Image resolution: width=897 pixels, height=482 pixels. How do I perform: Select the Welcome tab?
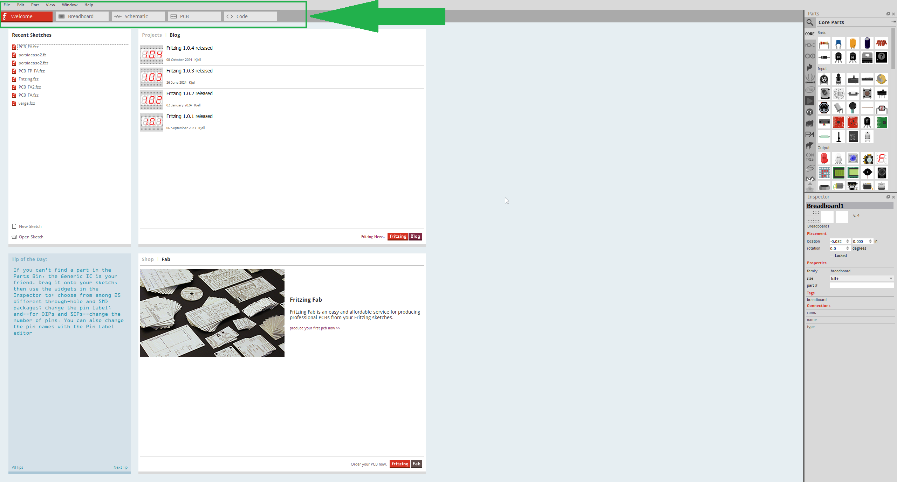pyautogui.click(x=27, y=16)
